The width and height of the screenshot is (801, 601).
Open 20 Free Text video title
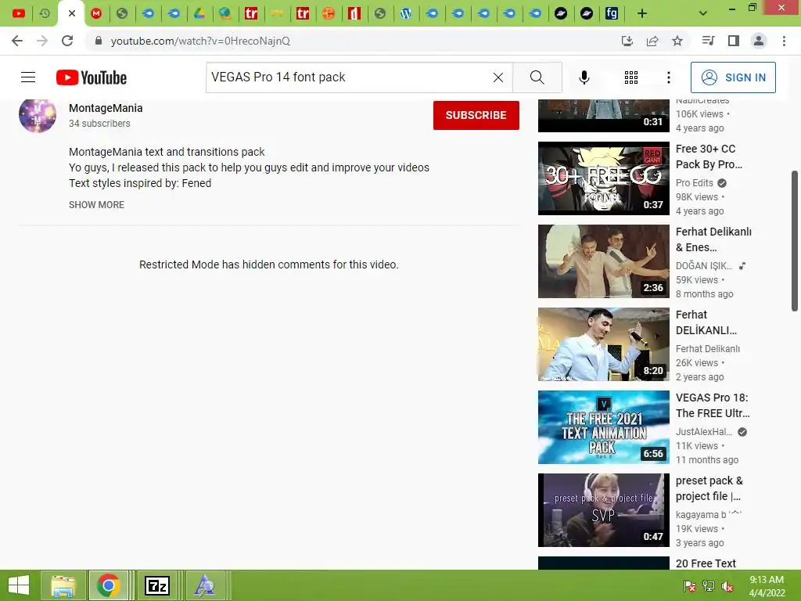coord(706,563)
